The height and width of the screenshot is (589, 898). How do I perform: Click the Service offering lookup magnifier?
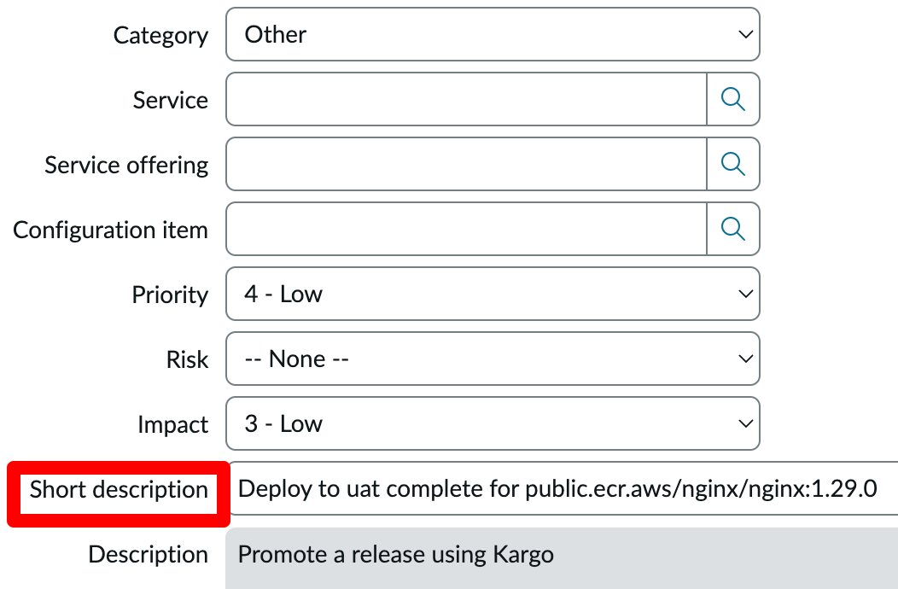point(733,164)
